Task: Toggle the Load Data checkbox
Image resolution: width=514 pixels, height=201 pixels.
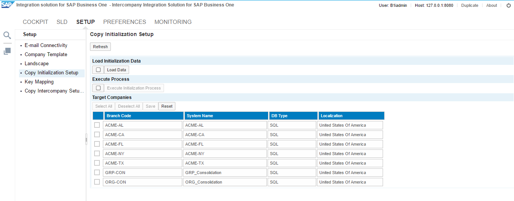Action: pyautogui.click(x=98, y=70)
